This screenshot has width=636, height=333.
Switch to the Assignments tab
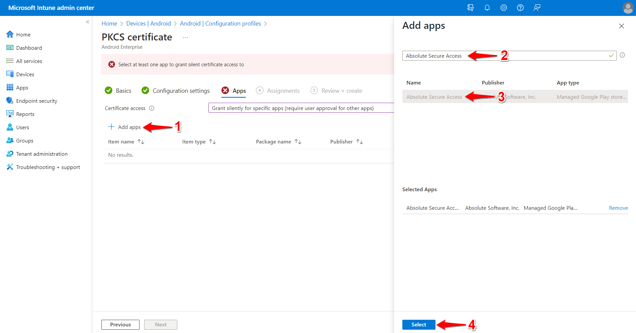point(283,90)
